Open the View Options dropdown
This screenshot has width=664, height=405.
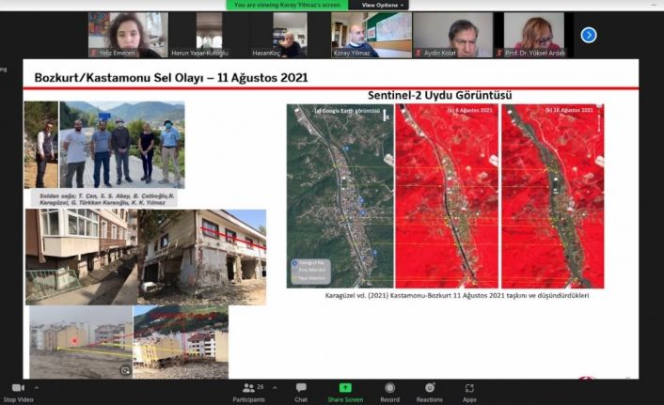point(383,5)
